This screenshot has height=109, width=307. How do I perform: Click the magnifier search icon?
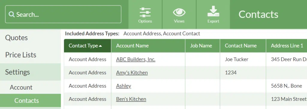coord(12,14)
